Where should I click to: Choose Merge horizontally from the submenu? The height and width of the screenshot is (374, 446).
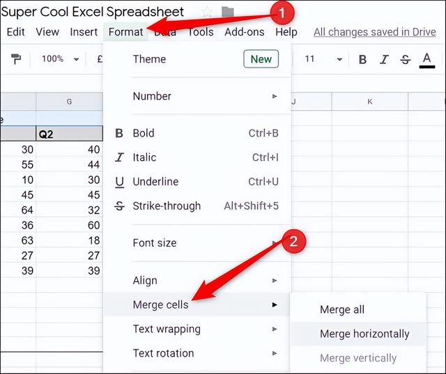coord(364,334)
